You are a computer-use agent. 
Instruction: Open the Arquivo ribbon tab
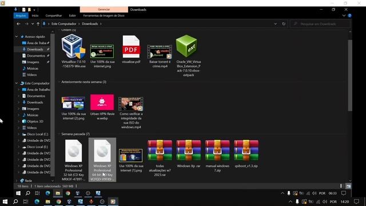[x=21, y=15]
